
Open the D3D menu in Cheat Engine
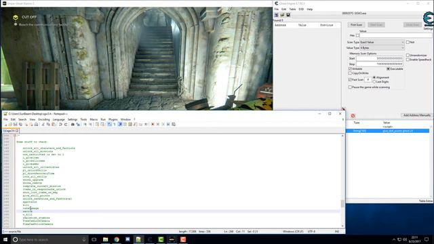[x=301, y=9]
